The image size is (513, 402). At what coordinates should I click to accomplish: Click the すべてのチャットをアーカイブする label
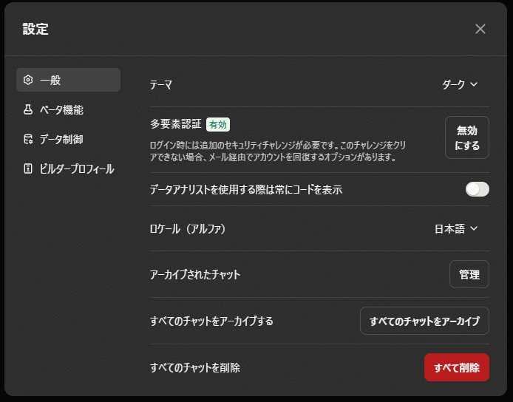point(211,321)
